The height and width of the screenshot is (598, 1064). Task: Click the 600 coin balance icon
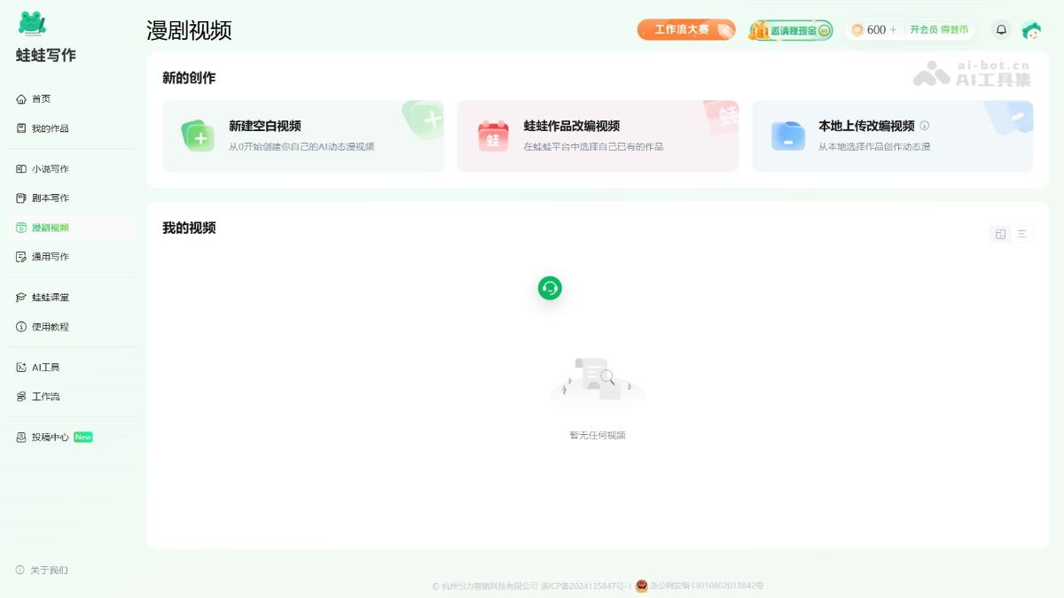tap(857, 30)
